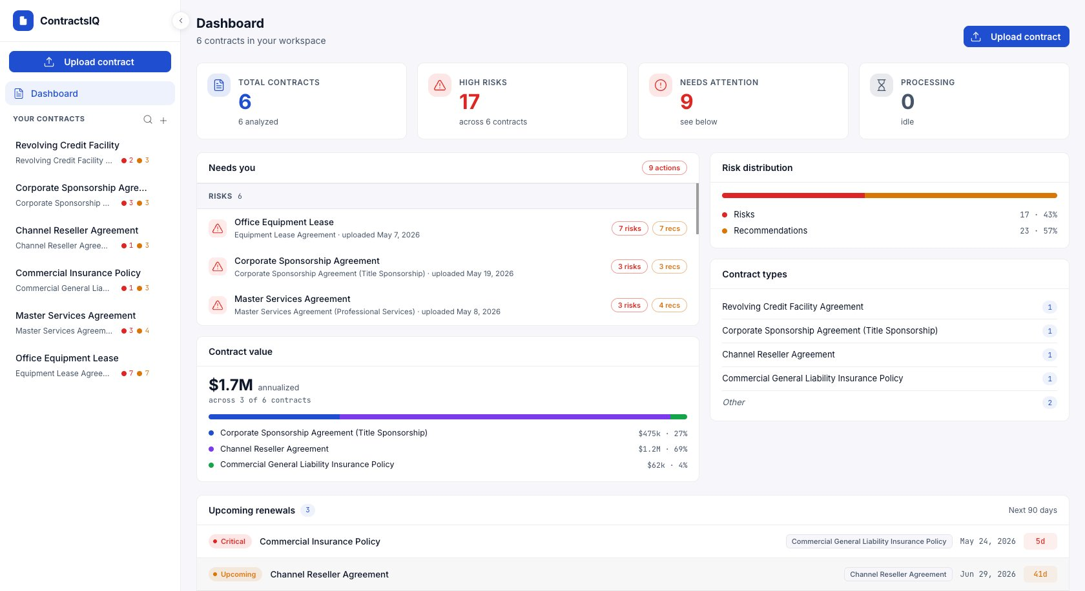Open Channel Reseller Agreement renewal row

[632, 574]
